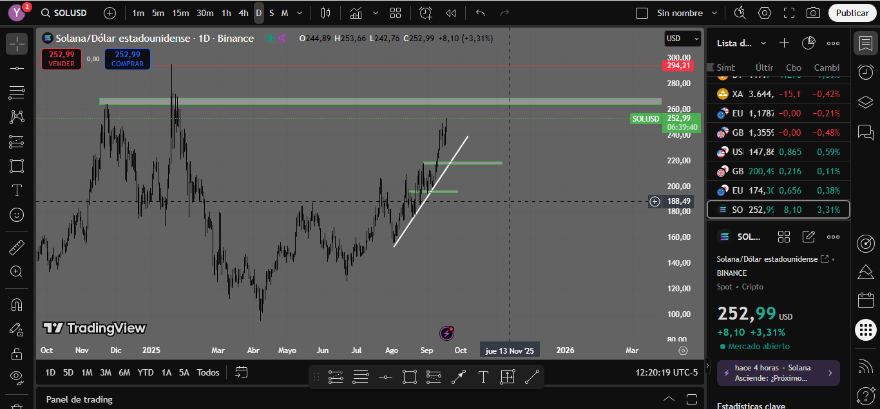Select the 294,21 red price label
This screenshot has height=409, width=880.
click(x=678, y=66)
